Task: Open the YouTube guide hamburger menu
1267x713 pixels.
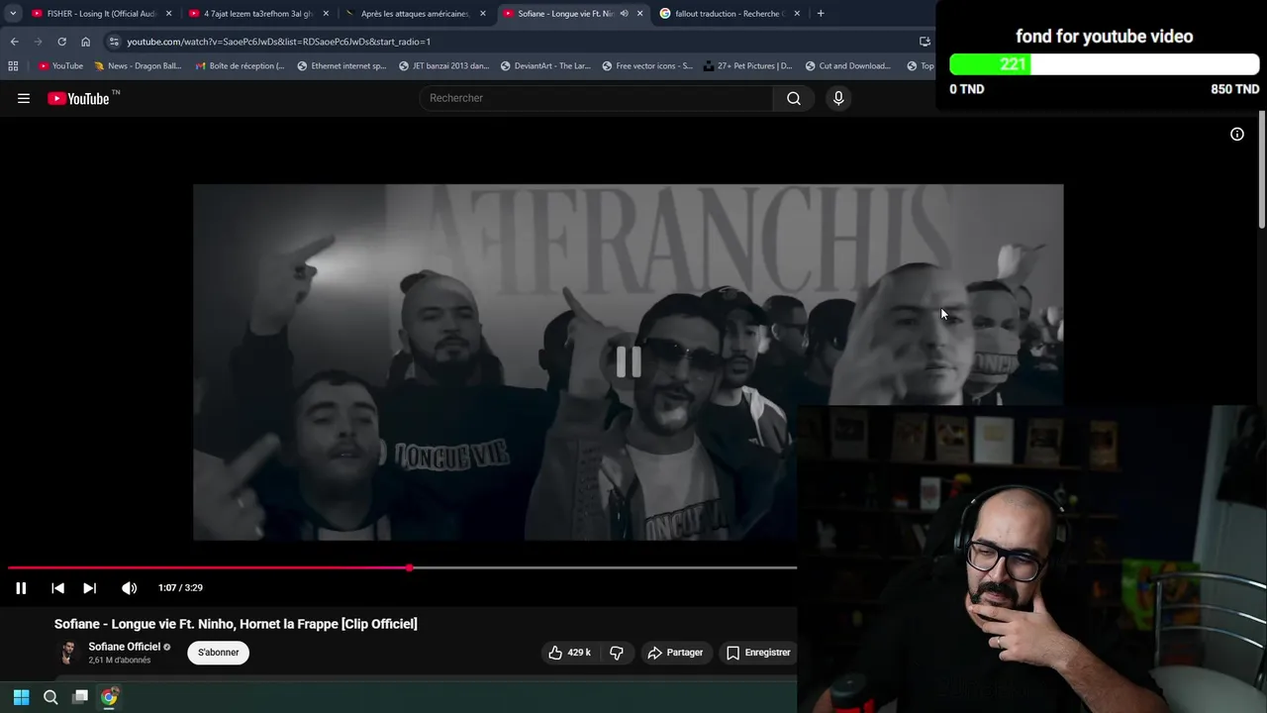Action: pos(24,98)
